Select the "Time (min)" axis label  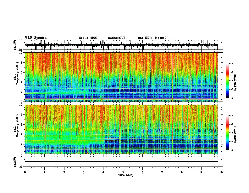[126, 175]
